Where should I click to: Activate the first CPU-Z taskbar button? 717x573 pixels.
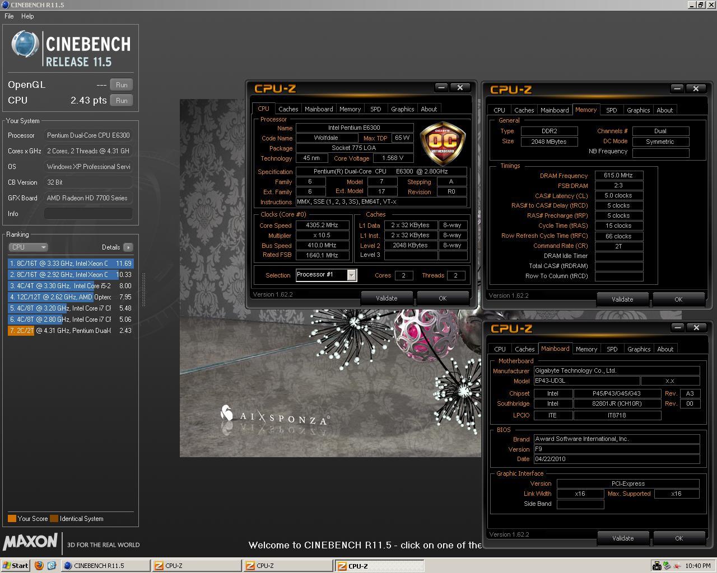[197, 566]
